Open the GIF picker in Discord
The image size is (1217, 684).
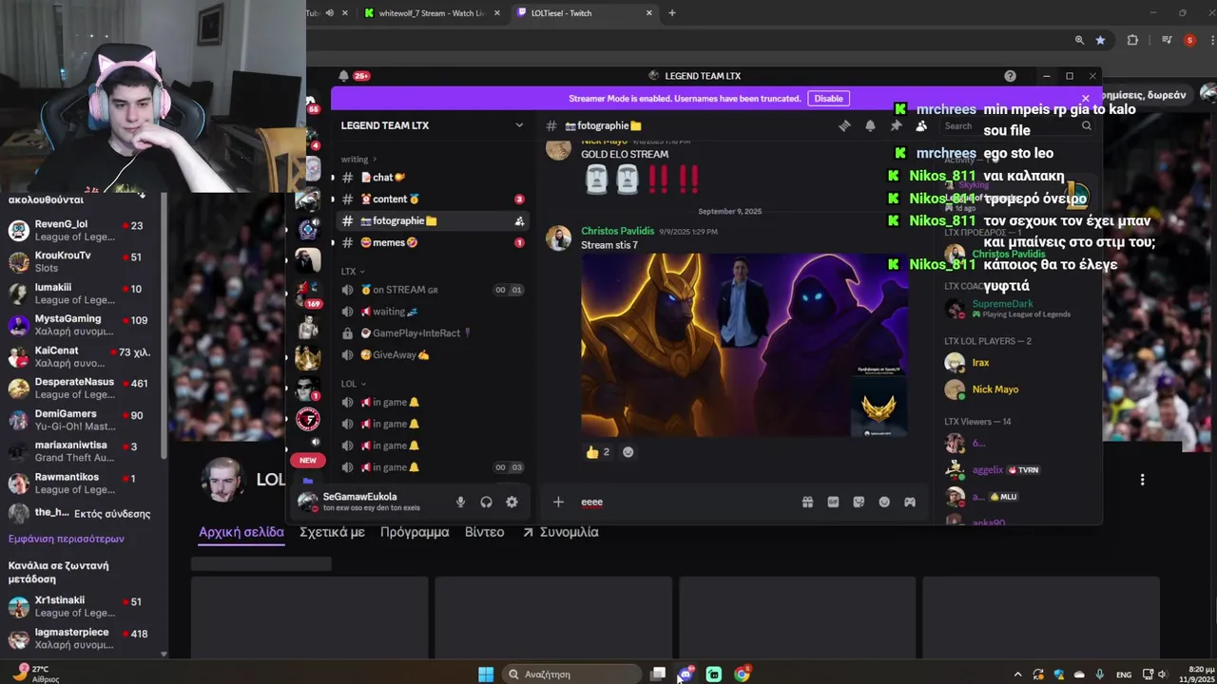coord(833,502)
